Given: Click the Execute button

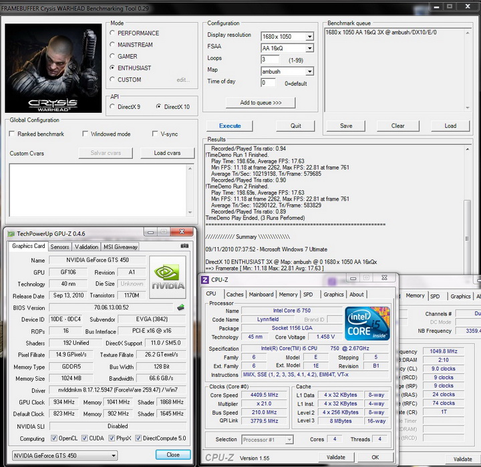Looking at the screenshot, I should coord(230,126).
